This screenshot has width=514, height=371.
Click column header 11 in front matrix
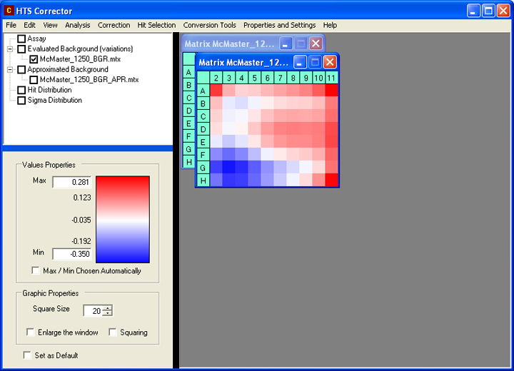pyautogui.click(x=331, y=78)
